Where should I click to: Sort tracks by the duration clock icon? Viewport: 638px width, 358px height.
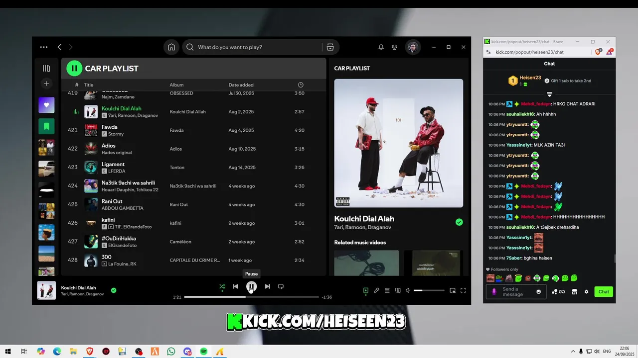point(301,85)
